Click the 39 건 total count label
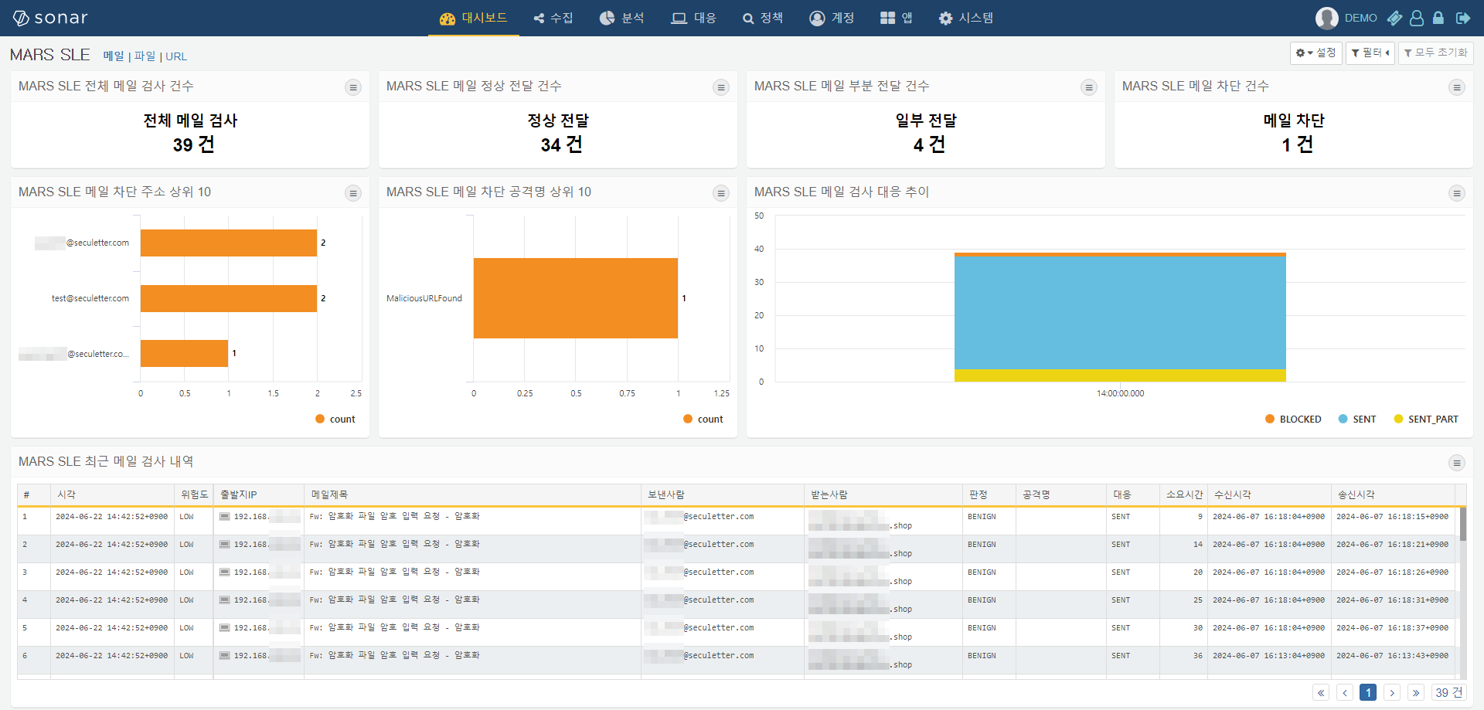The width and height of the screenshot is (1484, 710). click(x=1449, y=692)
